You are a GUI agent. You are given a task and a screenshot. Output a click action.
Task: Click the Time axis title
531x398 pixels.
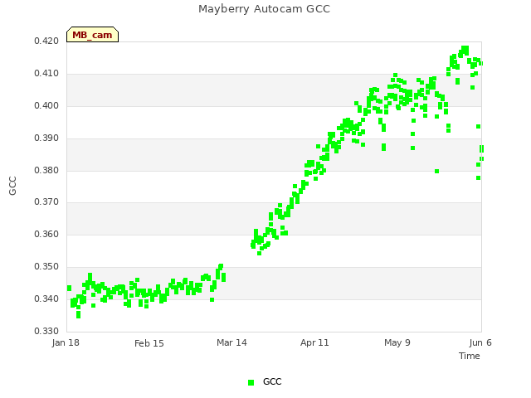(470, 356)
